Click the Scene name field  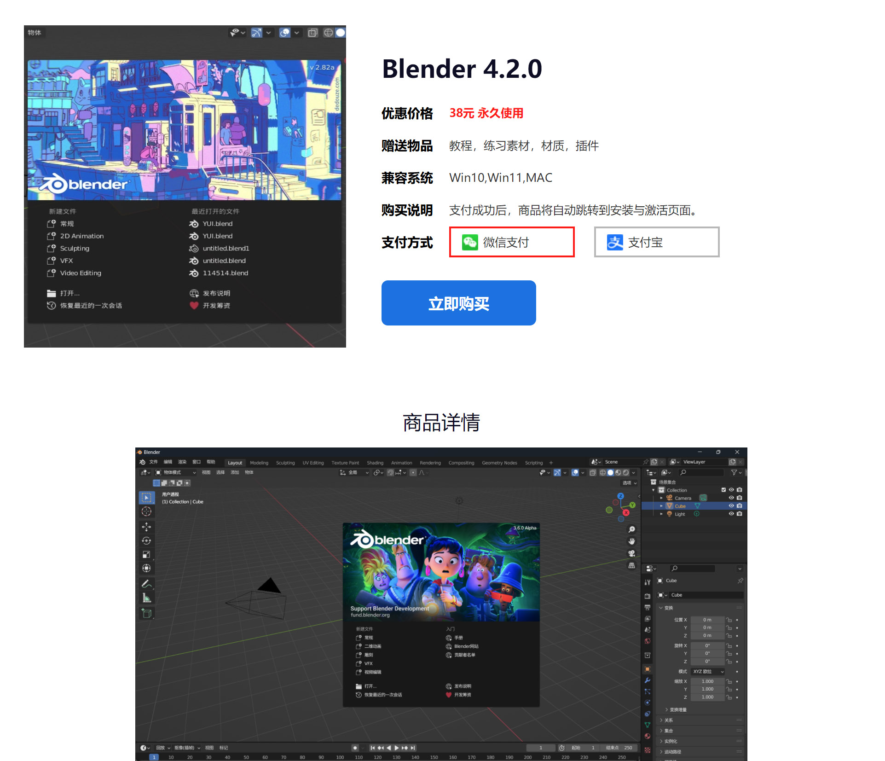pos(623,462)
